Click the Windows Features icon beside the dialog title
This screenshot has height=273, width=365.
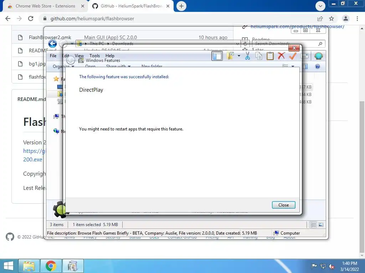click(x=81, y=60)
